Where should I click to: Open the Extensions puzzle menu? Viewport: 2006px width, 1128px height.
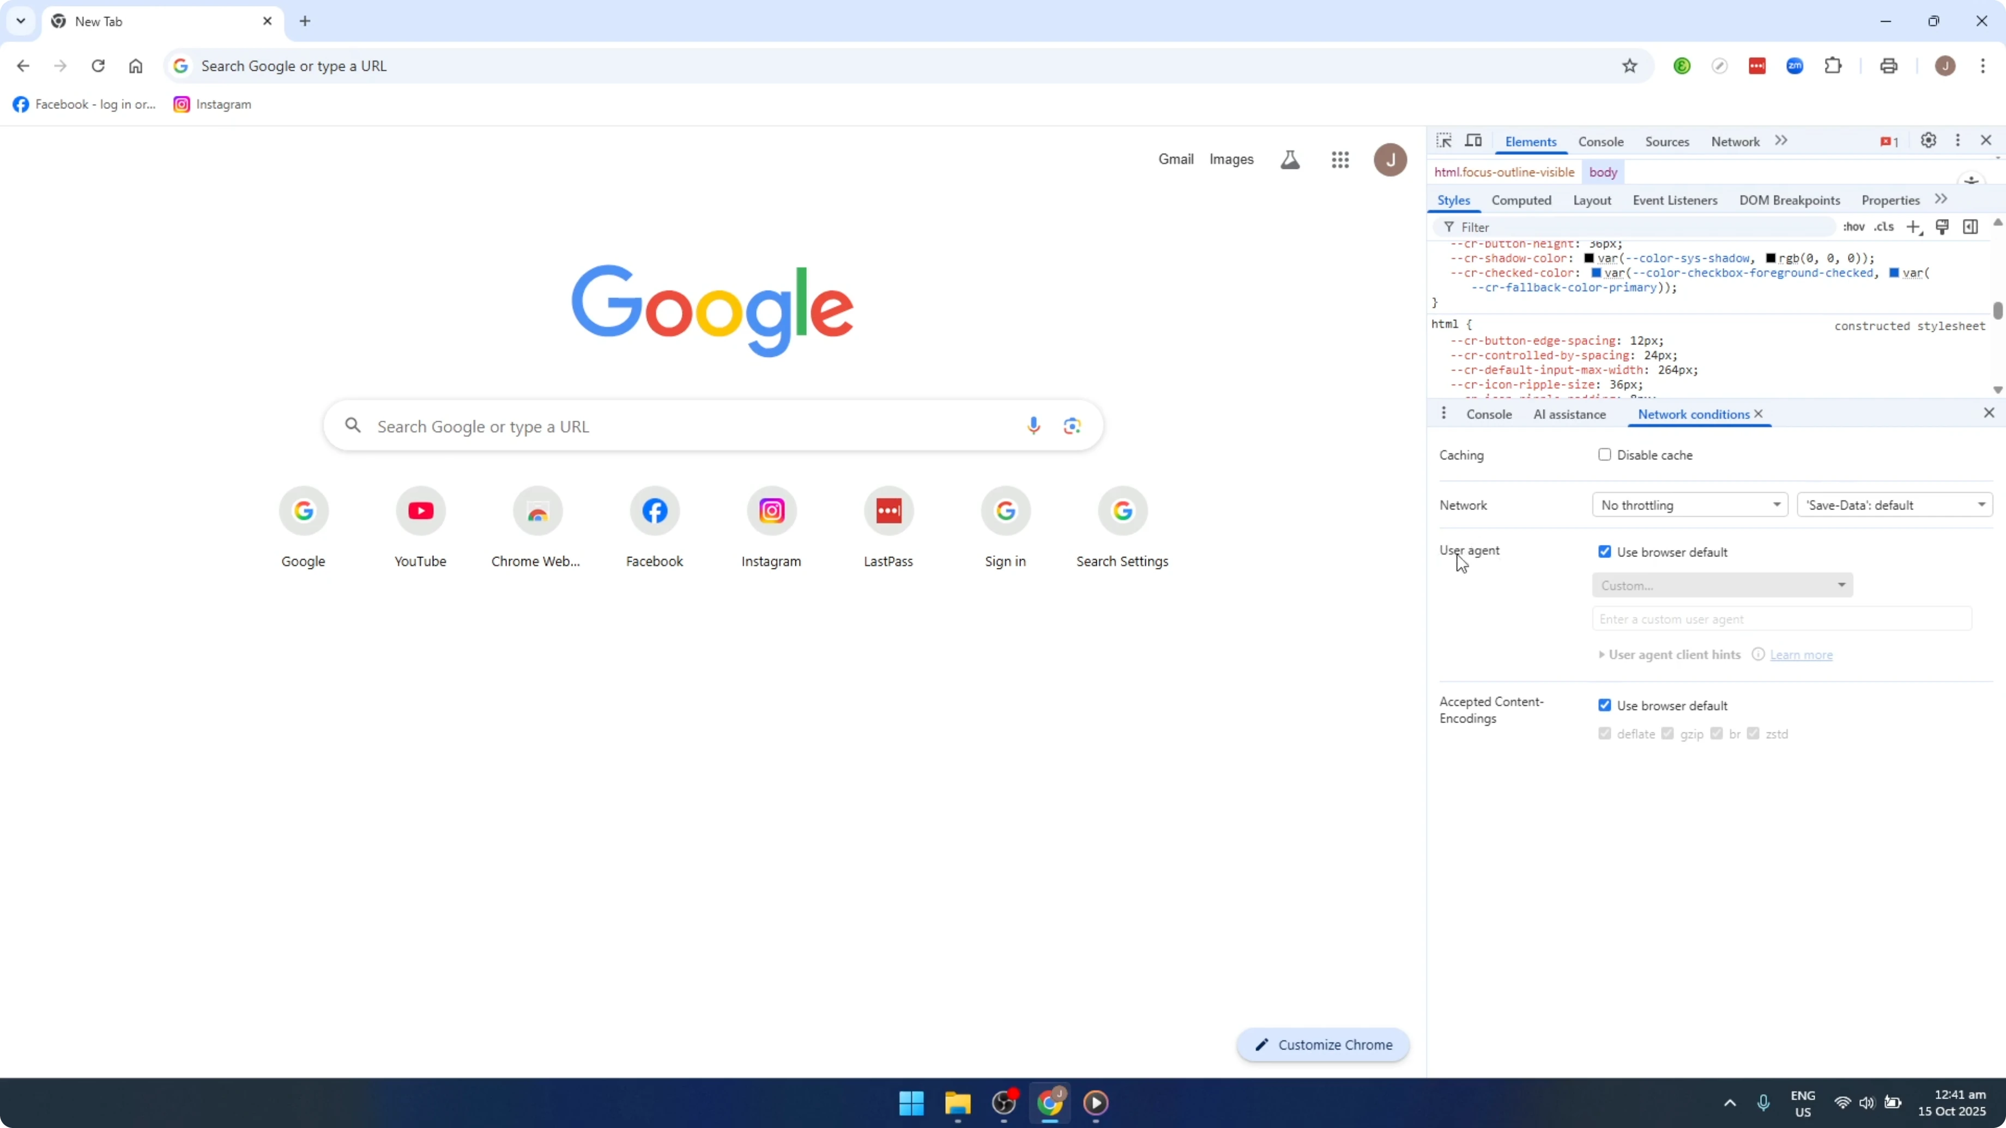[1834, 65]
